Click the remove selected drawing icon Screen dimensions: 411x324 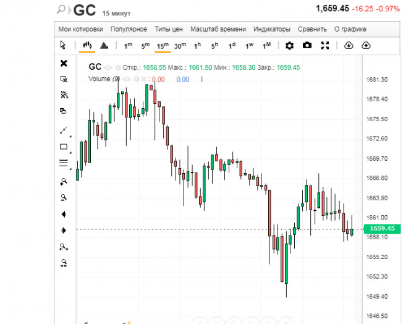(x=64, y=79)
